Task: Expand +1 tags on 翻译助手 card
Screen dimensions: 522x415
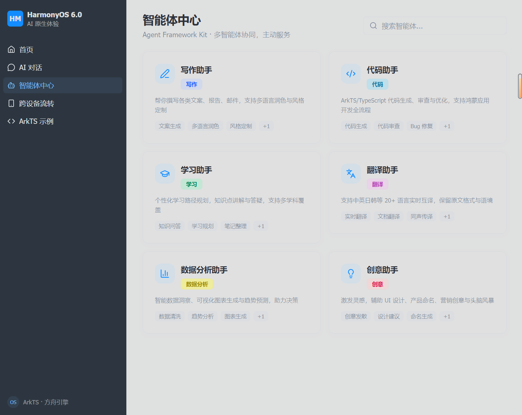Action: tap(447, 216)
